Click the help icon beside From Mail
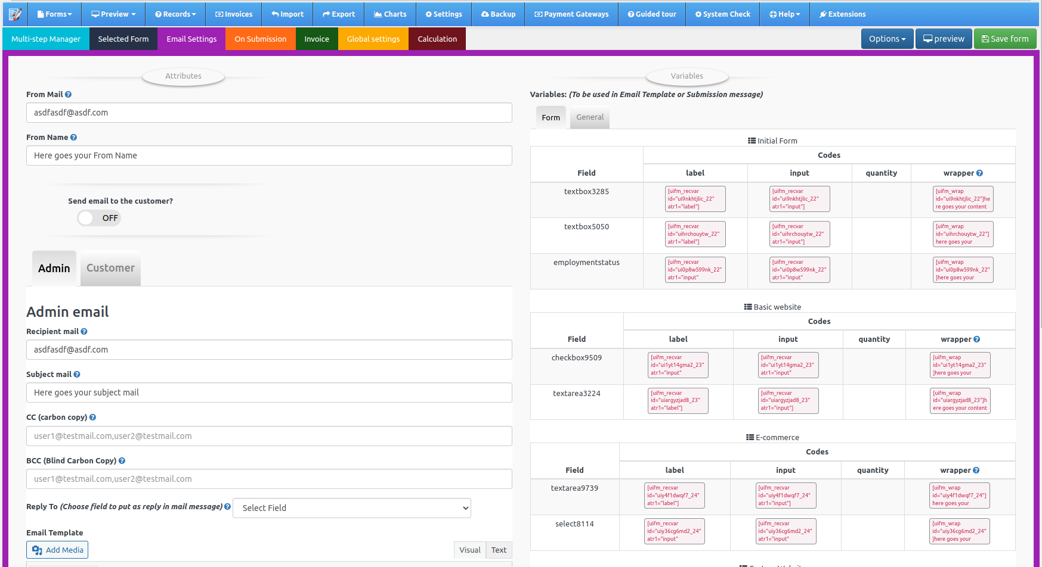This screenshot has height=567, width=1042. [68, 94]
